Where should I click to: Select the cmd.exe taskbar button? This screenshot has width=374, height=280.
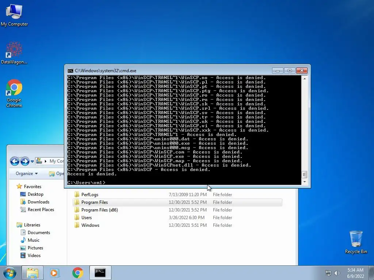click(x=100, y=273)
